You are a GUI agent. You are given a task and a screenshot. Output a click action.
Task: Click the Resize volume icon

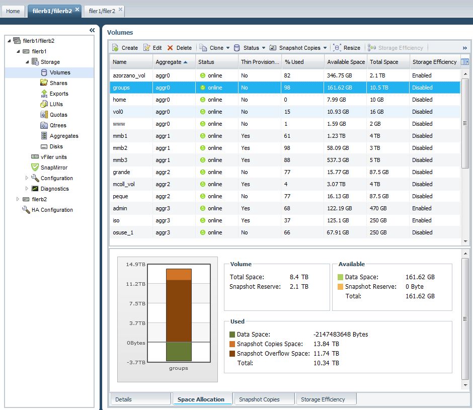337,48
